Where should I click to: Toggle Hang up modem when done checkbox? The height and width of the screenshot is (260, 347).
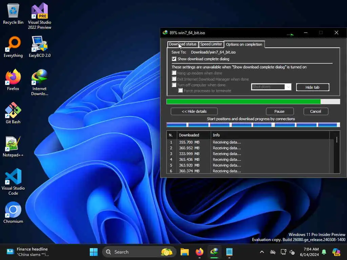coord(174,73)
